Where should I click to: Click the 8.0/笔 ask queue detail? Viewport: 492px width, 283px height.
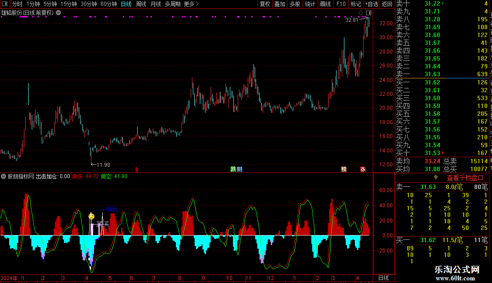click(x=454, y=187)
